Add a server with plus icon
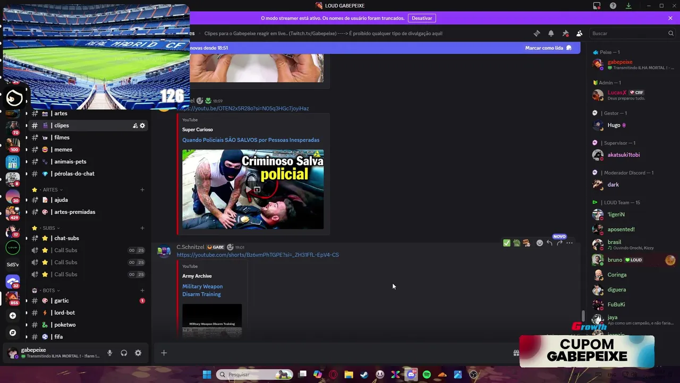This screenshot has width=680, height=383. pyautogui.click(x=13, y=315)
